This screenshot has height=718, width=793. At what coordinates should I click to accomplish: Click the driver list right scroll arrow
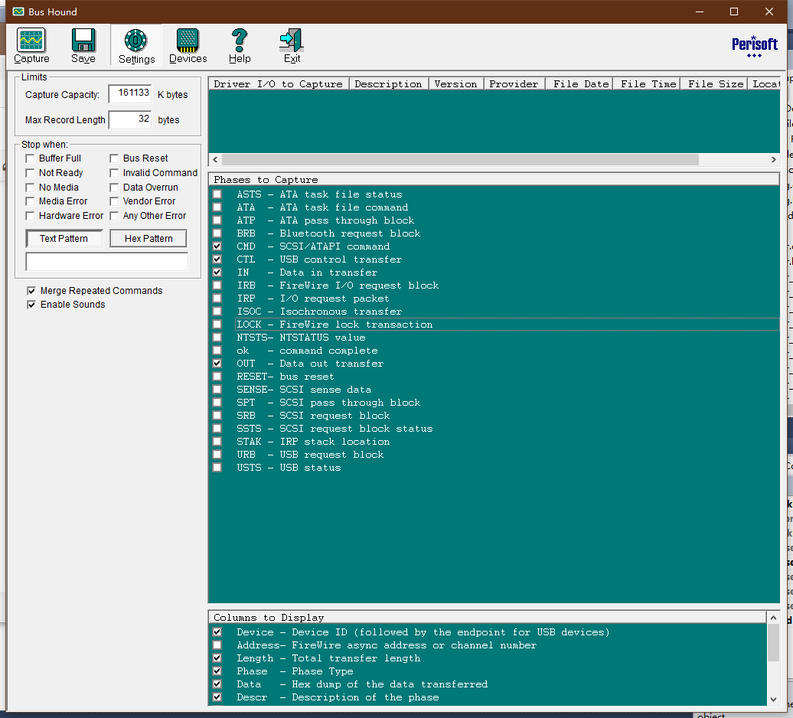pos(773,159)
